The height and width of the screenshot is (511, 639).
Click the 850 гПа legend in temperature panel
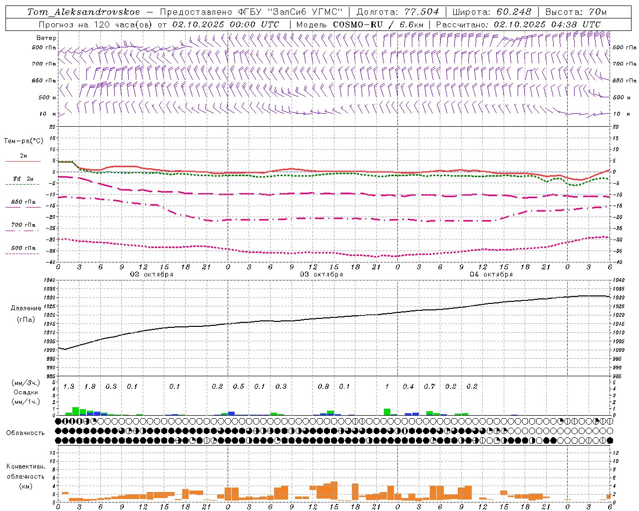pyautogui.click(x=23, y=202)
